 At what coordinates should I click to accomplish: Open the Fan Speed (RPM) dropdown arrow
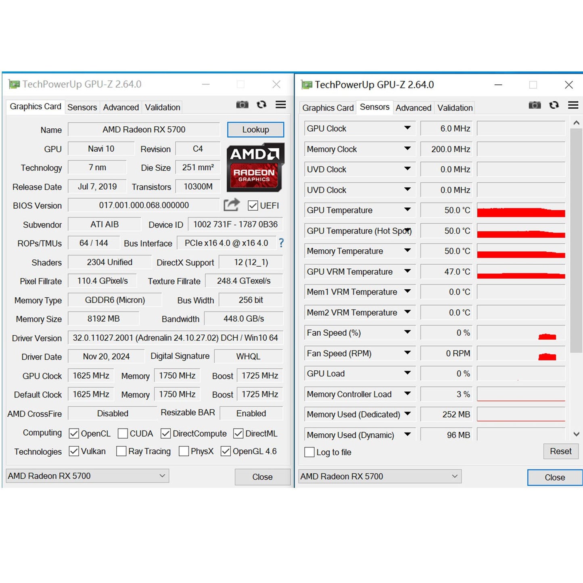tap(407, 353)
